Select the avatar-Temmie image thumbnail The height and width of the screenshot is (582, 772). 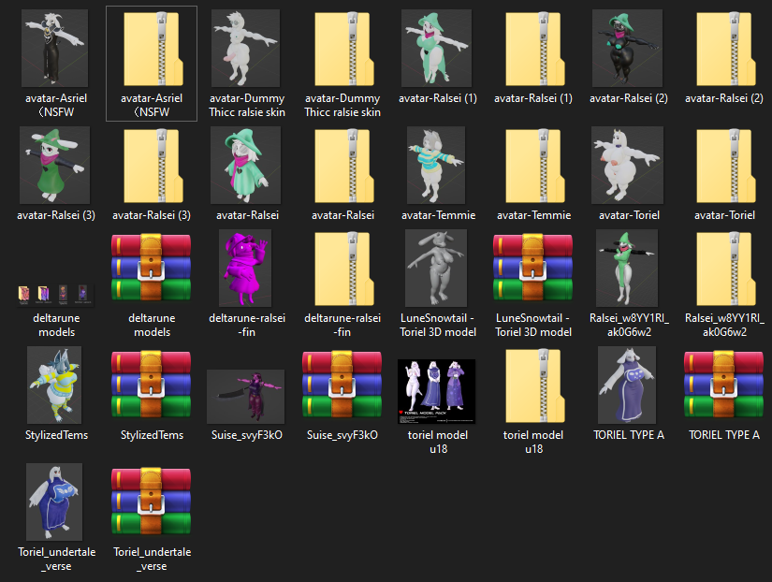click(x=436, y=165)
